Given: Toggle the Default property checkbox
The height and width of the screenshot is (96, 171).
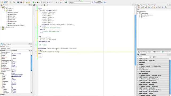Looking at the screenshot, I should tap(12, 59).
